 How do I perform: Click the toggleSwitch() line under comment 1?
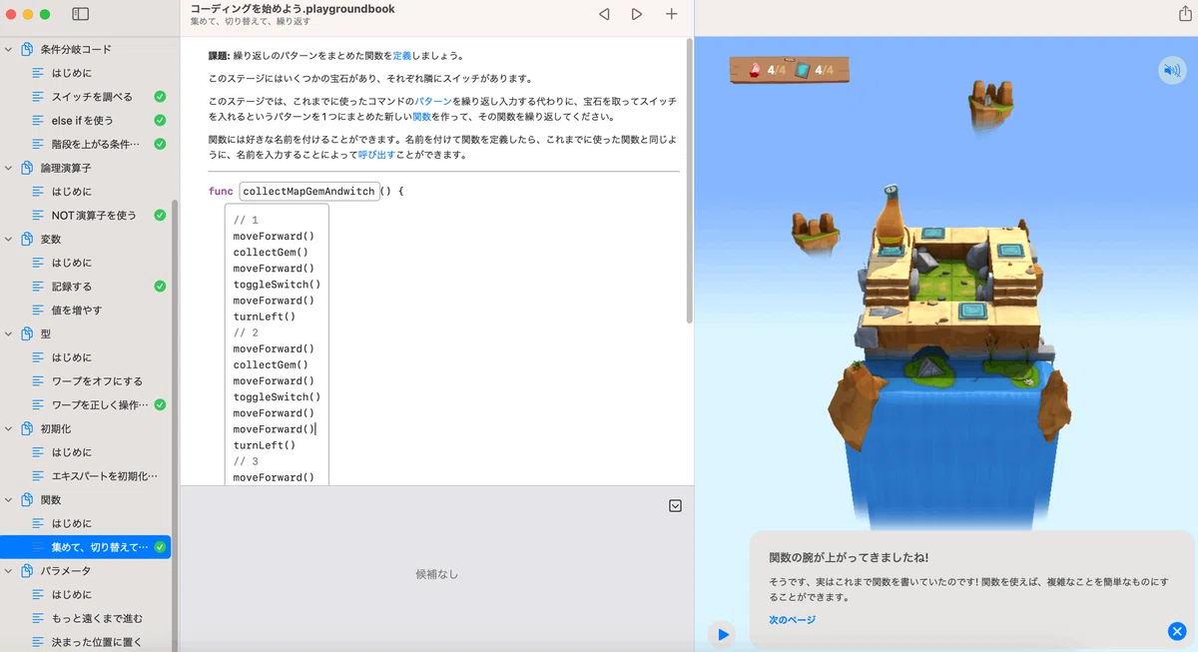click(277, 285)
